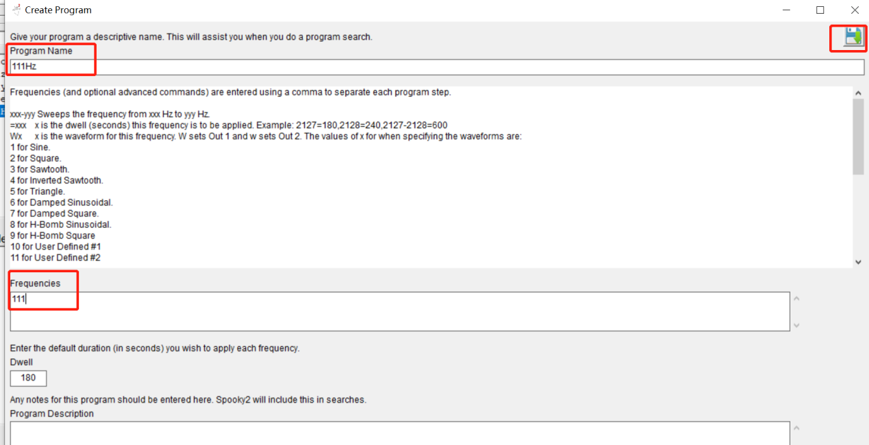Click the Frequencies box down arrow

point(796,325)
